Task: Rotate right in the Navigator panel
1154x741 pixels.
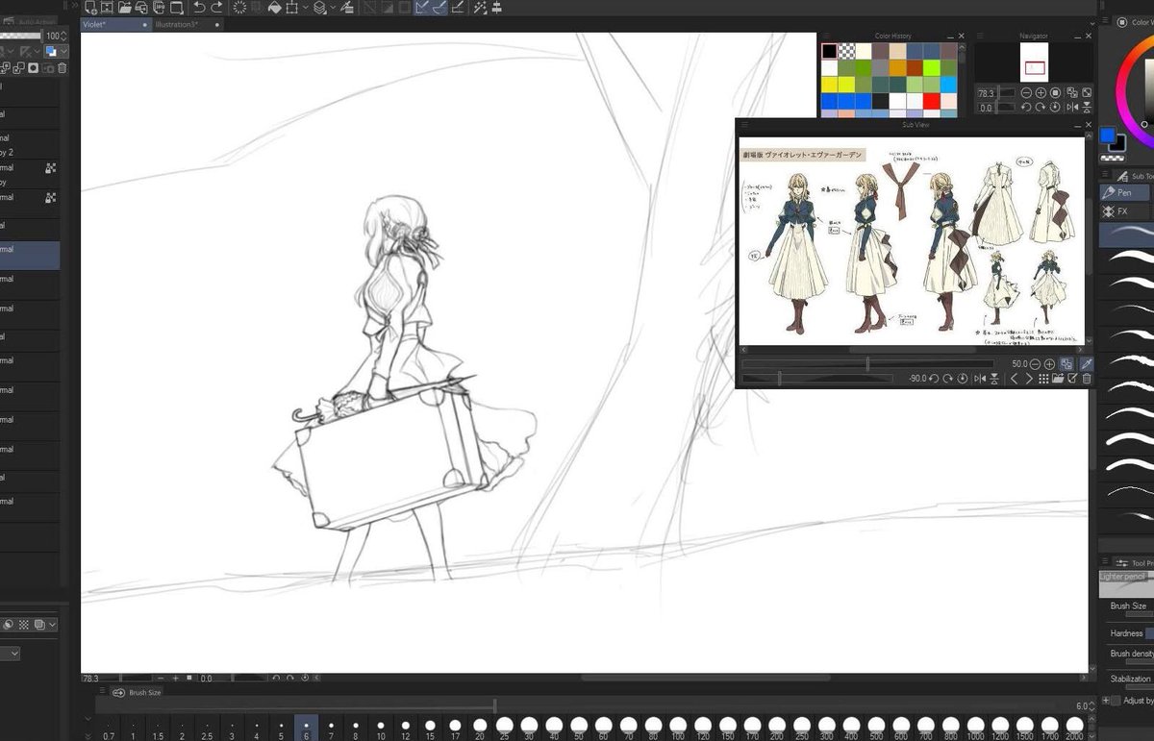Action: click(x=1041, y=108)
